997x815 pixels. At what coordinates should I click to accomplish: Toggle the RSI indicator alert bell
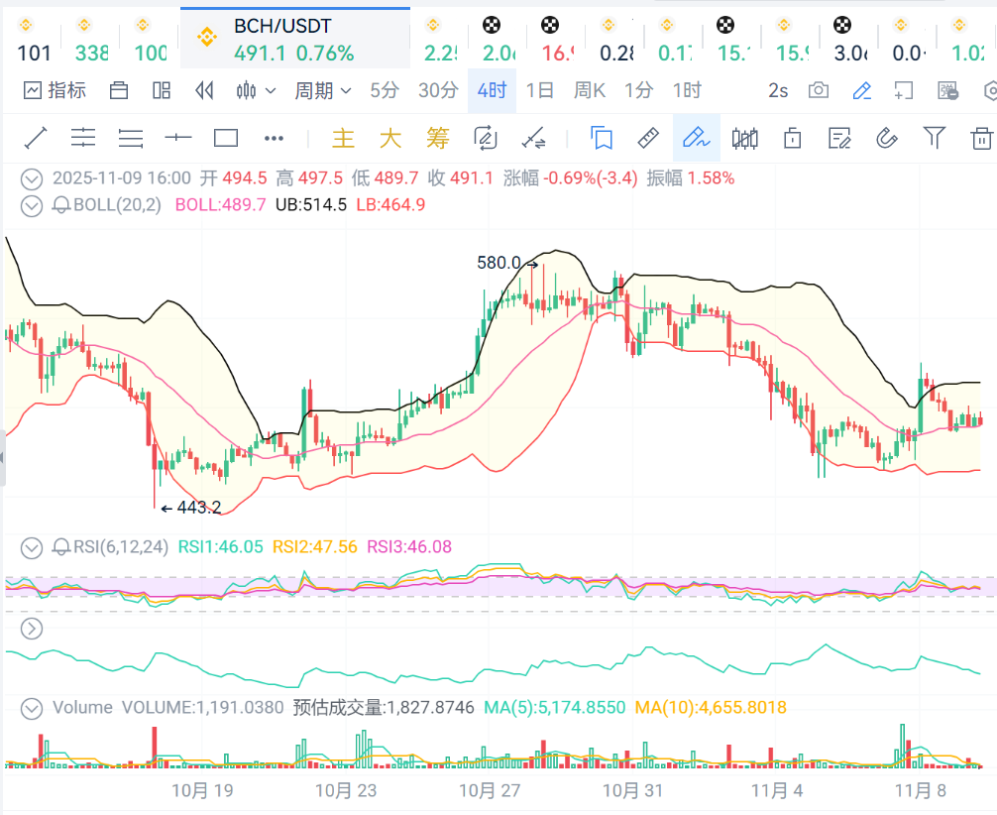(x=61, y=546)
